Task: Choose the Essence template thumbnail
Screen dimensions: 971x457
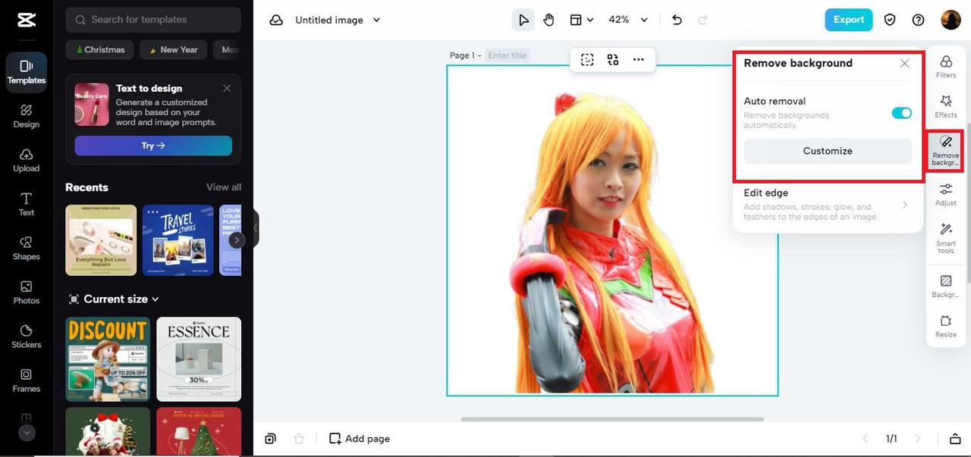Action: (199, 359)
